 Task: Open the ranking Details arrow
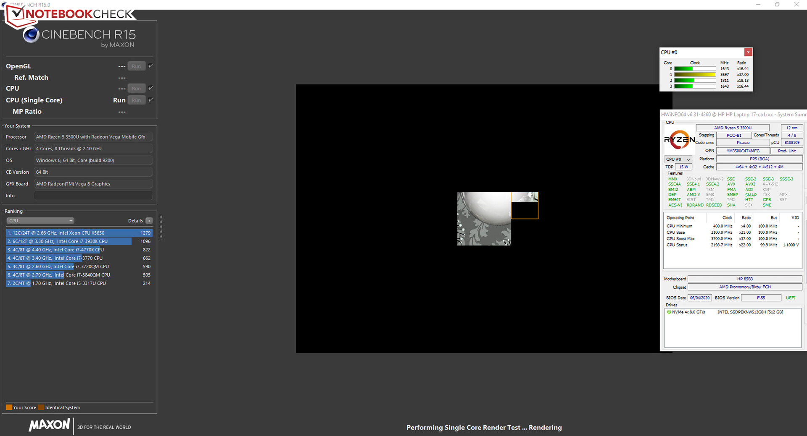pyautogui.click(x=149, y=221)
